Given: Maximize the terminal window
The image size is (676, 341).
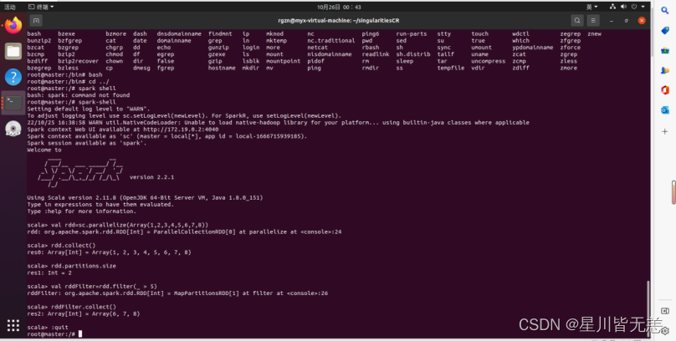Looking at the screenshot, I should point(627,20).
